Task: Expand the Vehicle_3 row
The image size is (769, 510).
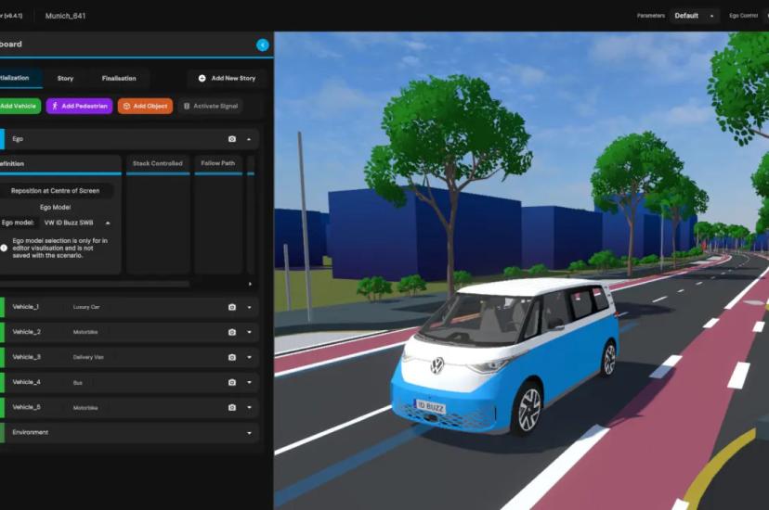Action: (x=249, y=357)
